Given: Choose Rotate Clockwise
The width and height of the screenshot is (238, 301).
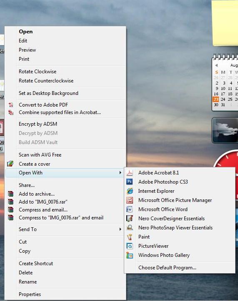Looking at the screenshot, I should coord(38,72).
